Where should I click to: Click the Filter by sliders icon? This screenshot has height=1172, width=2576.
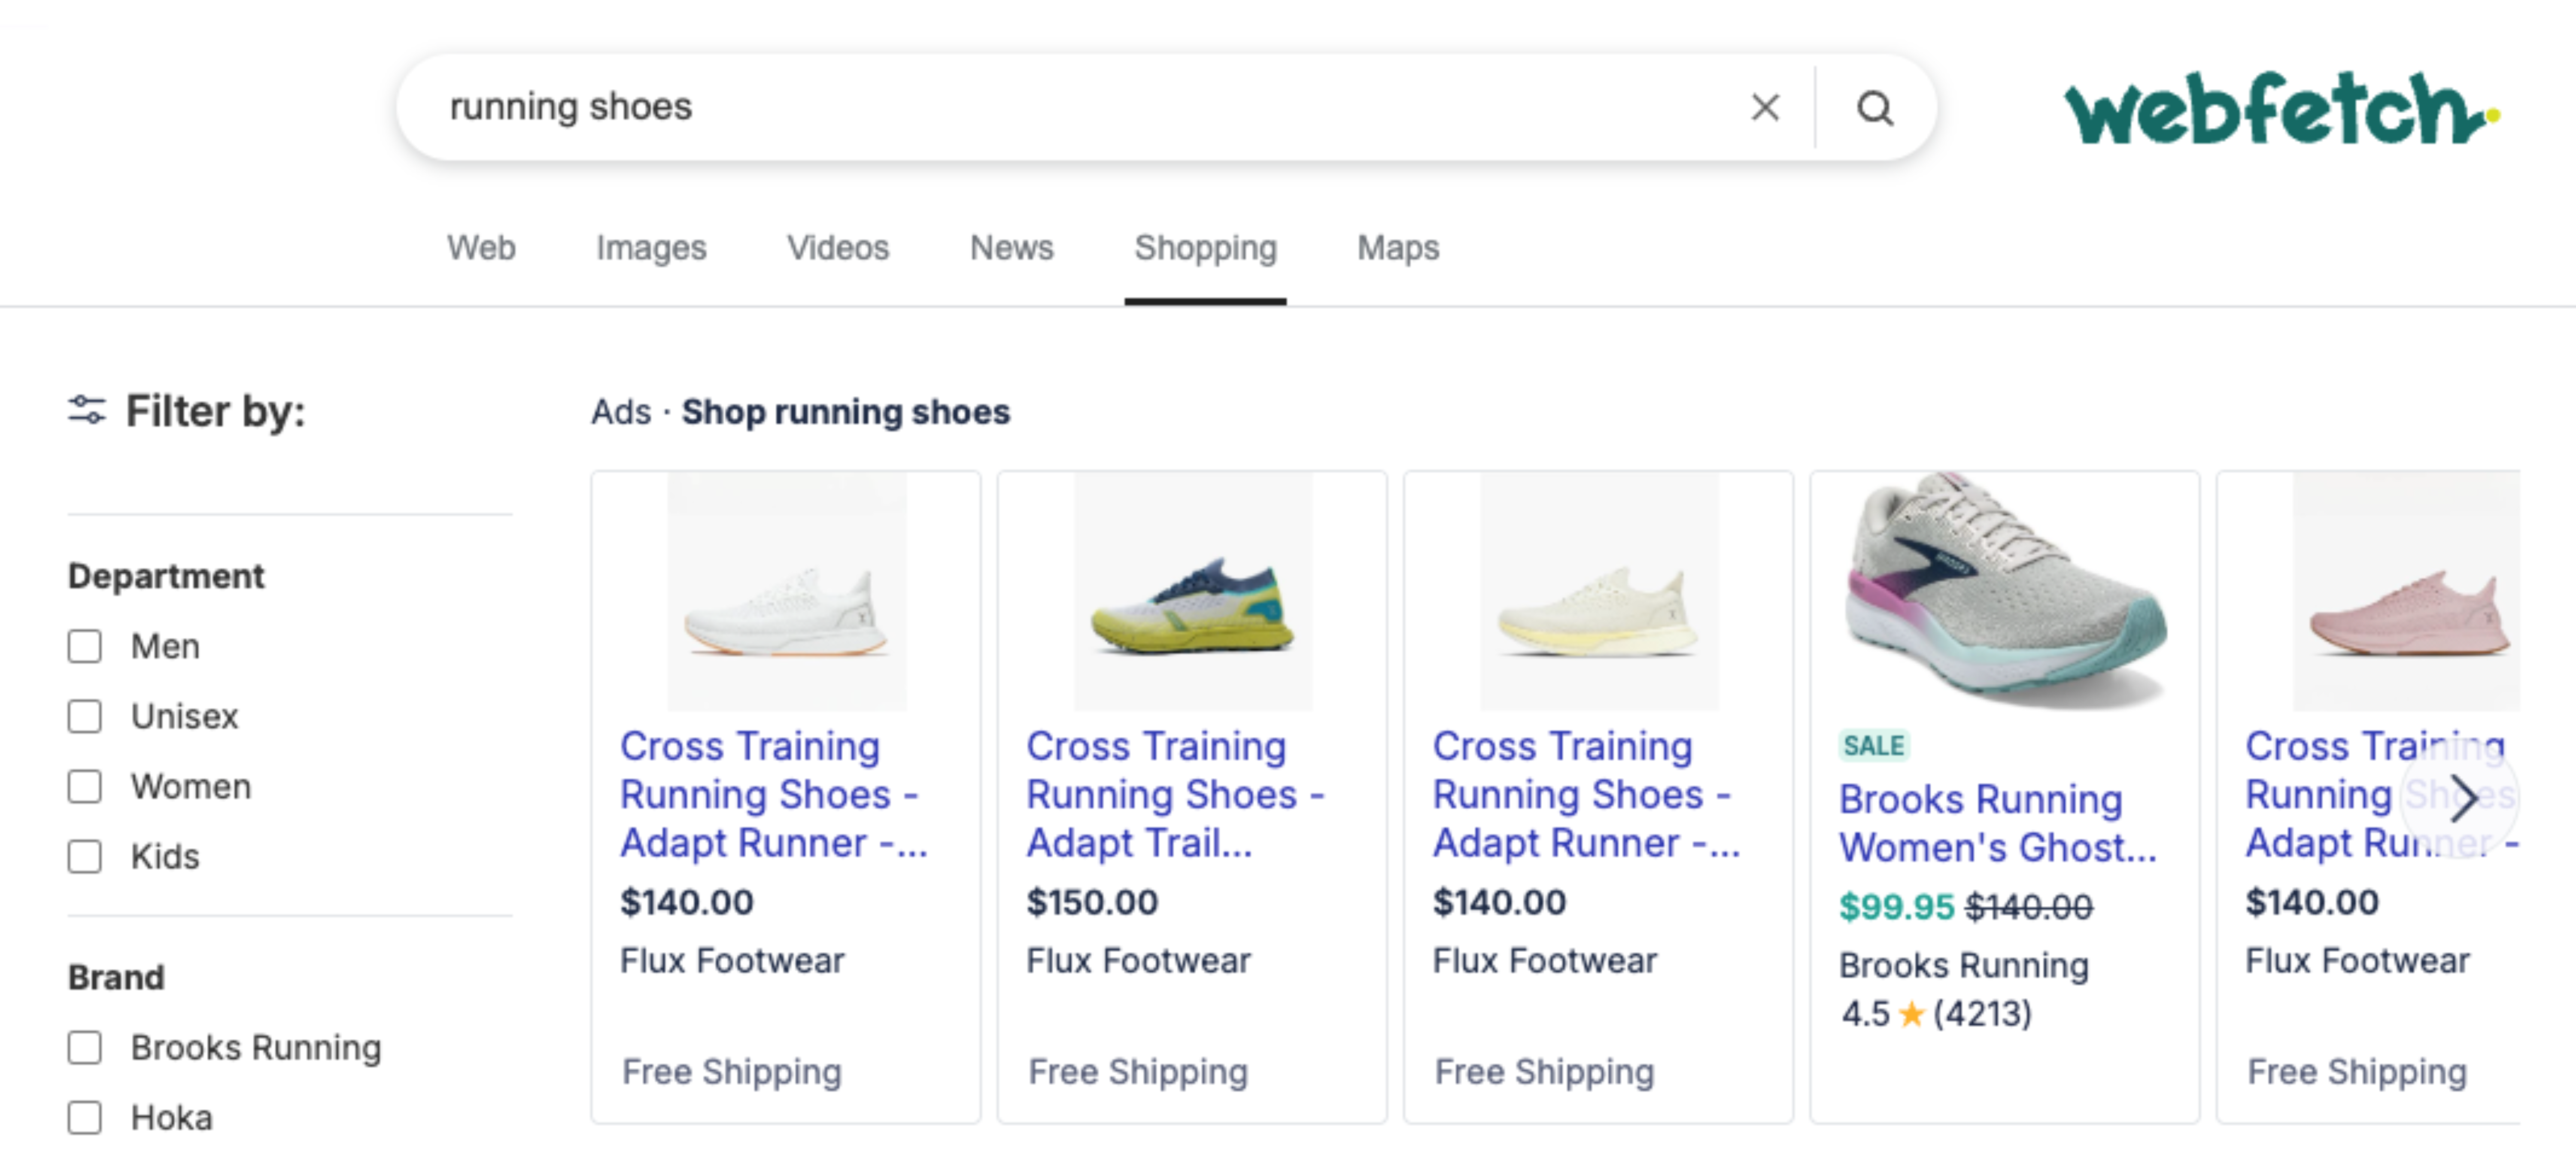(x=87, y=410)
